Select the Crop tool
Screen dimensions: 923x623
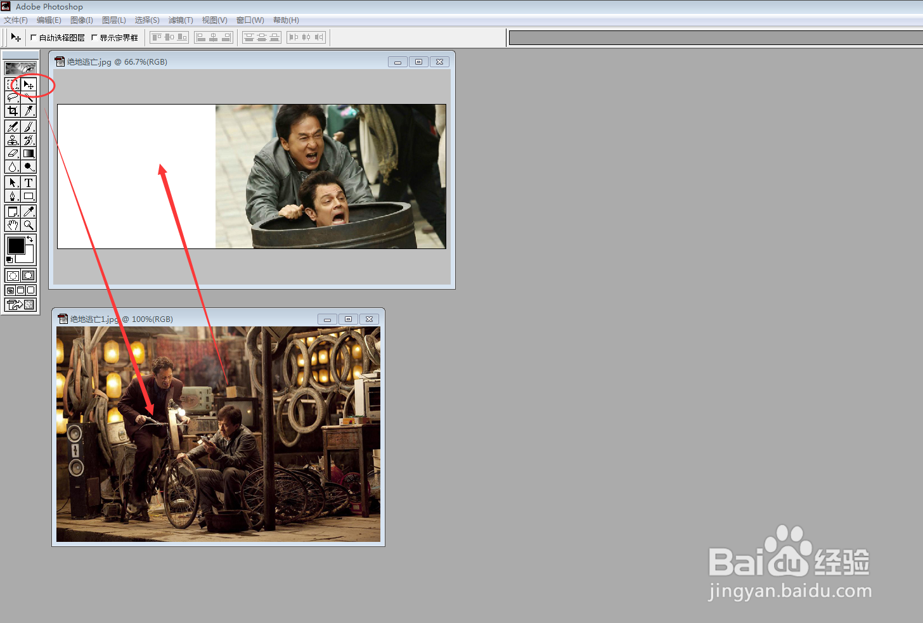(x=13, y=111)
